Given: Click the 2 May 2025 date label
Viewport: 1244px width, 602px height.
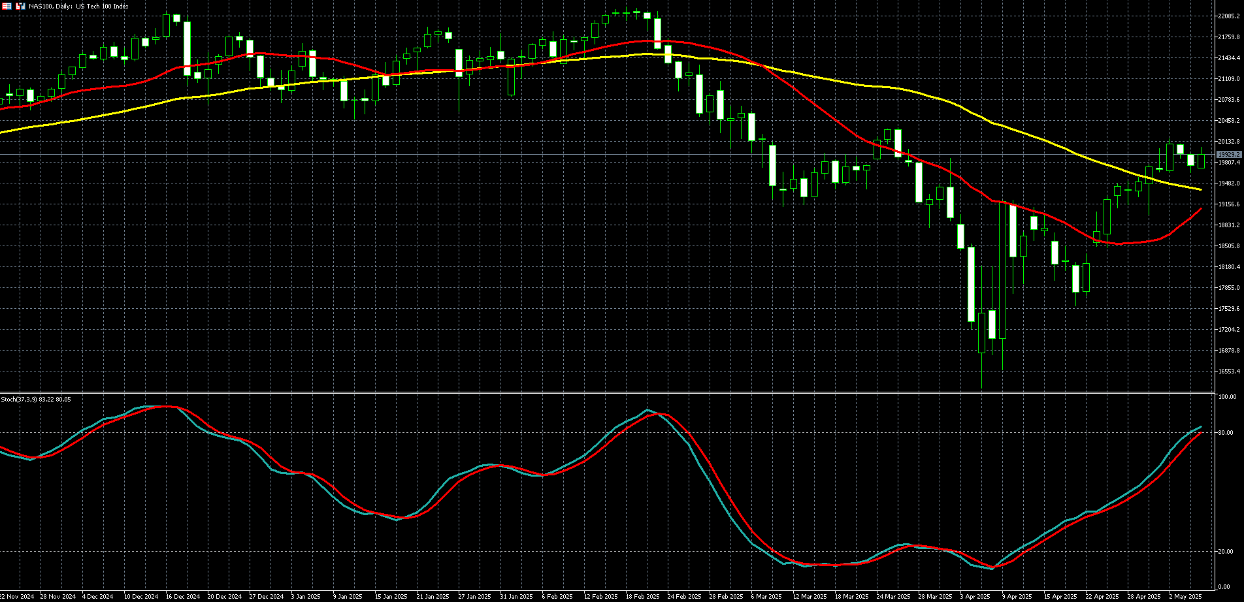Looking at the screenshot, I should pos(1185,597).
